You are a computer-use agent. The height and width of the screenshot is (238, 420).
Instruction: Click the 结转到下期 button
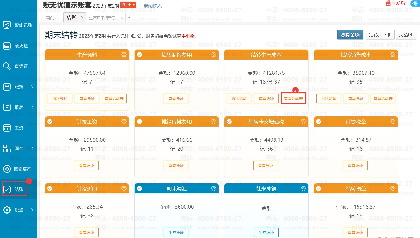click(x=380, y=35)
